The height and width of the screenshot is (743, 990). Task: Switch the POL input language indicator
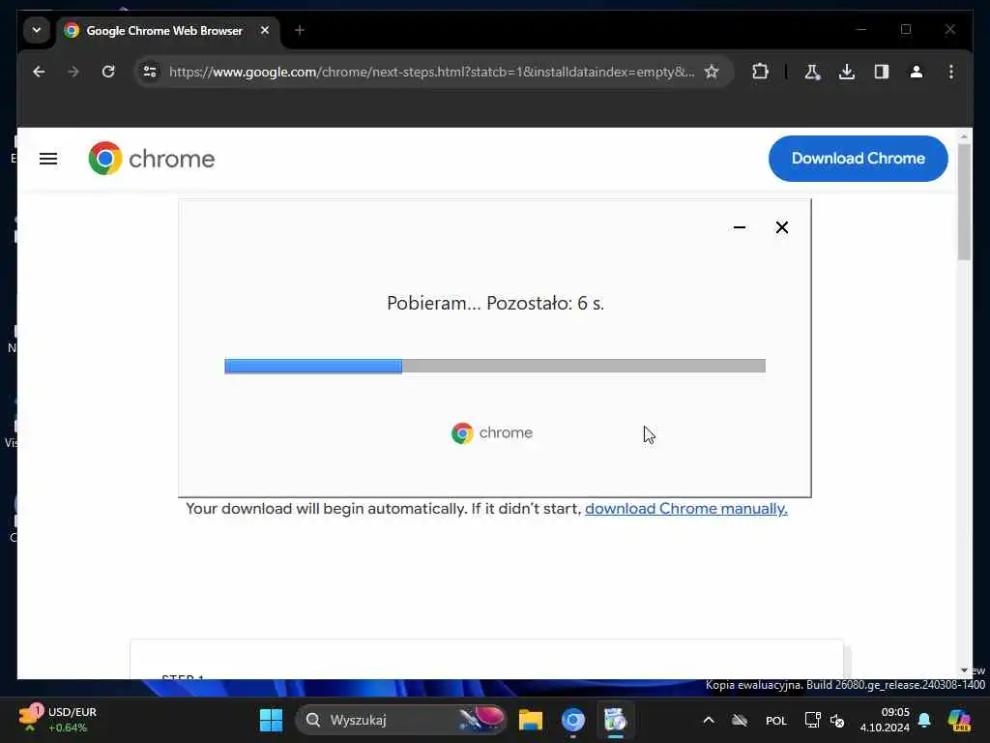pos(776,720)
